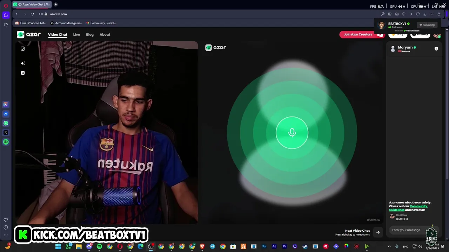This screenshot has width=449, height=252.
Task: Mute the tab using its speaker icon
Action: click(20, 5)
